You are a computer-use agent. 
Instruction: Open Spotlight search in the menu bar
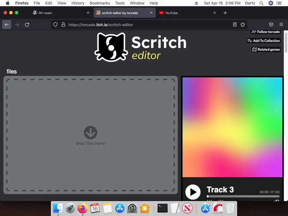click(x=261, y=3)
